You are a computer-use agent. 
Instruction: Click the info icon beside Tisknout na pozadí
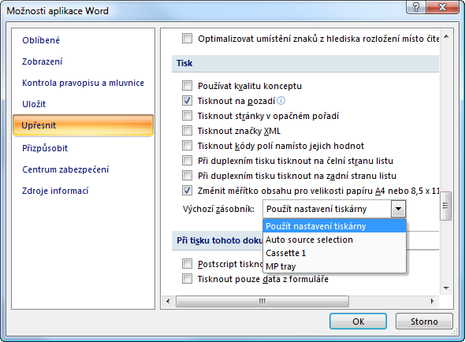pos(281,101)
